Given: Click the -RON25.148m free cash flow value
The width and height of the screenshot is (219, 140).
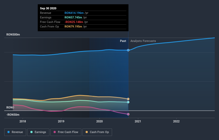Looking at the screenshot, I should [x=74, y=22].
